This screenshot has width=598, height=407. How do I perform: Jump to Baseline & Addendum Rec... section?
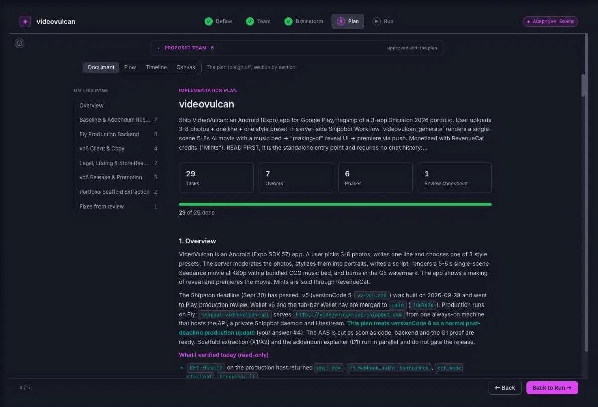click(x=118, y=120)
